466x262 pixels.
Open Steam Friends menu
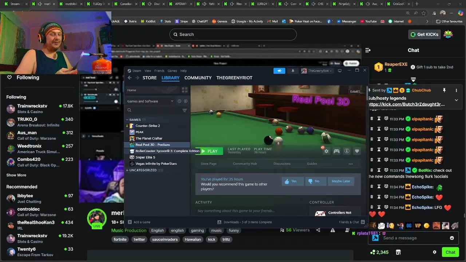[159, 71]
